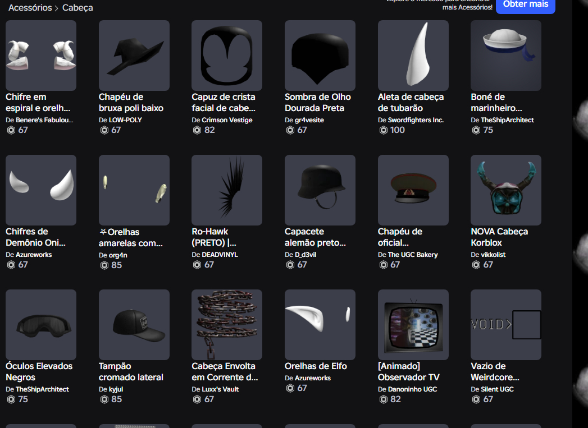Click the 'Orelhas de Elfo' item title

pos(316,366)
